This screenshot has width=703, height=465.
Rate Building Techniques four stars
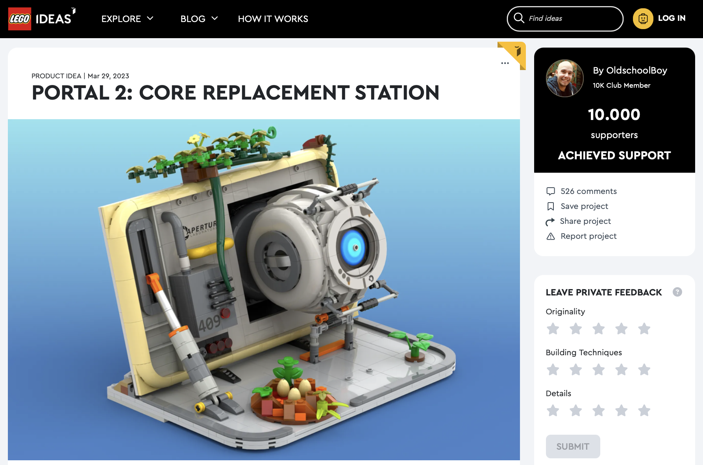622,369
